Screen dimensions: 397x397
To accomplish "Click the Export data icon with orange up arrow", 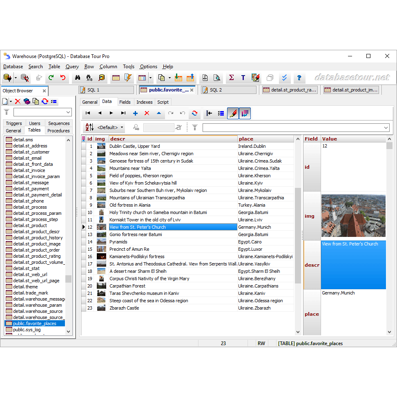I will click(191, 78).
